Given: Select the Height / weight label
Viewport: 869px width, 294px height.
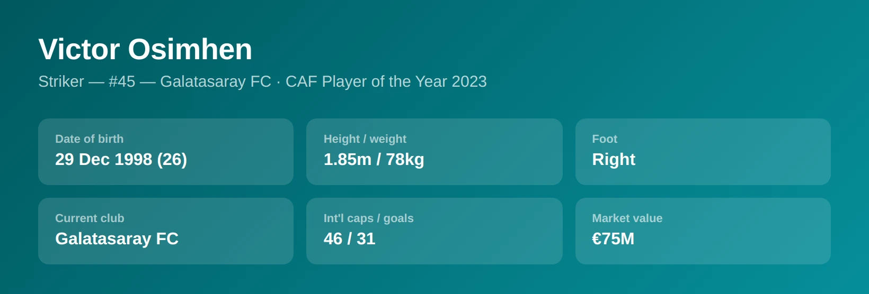Looking at the screenshot, I should tap(365, 139).
